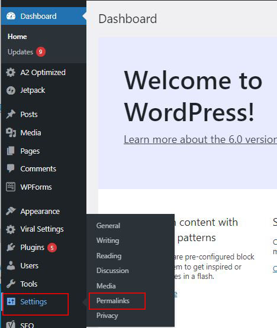277x328 pixels.
Task: Click the Jetpack lightning icon
Action: pos(11,90)
